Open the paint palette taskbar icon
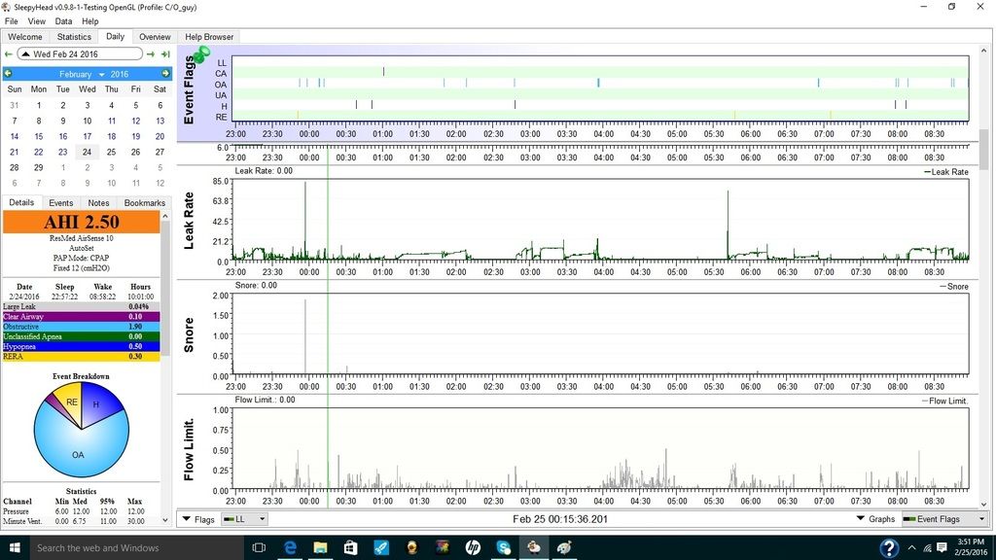The image size is (996, 560). click(564, 547)
